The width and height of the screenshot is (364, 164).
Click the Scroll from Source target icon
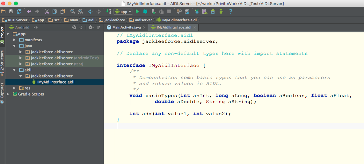[x=74, y=27]
